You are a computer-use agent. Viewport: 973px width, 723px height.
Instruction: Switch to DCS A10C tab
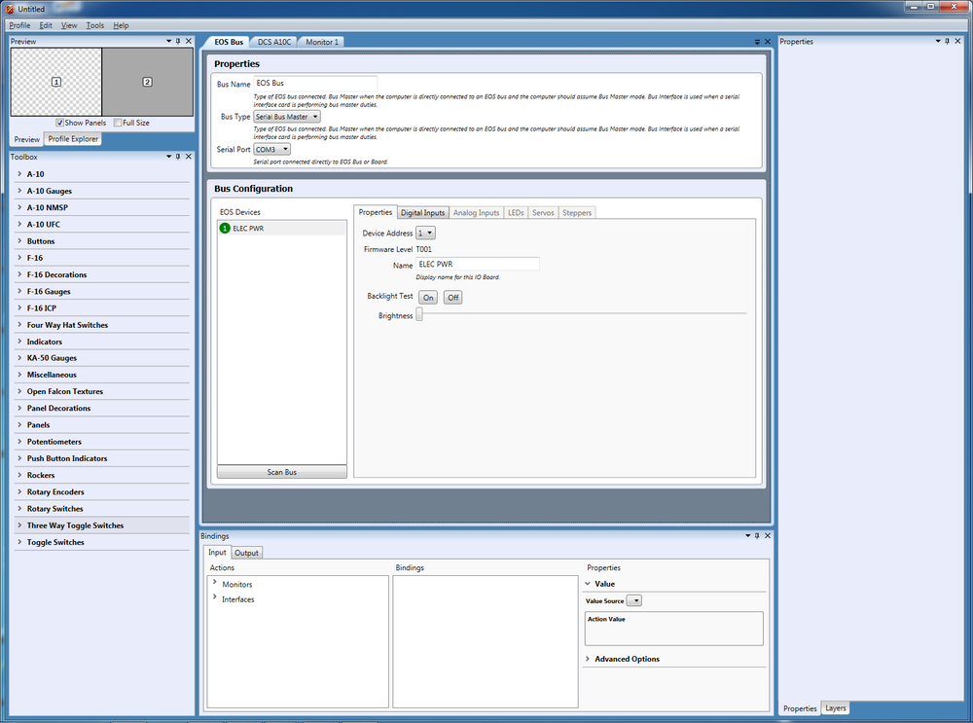[273, 42]
